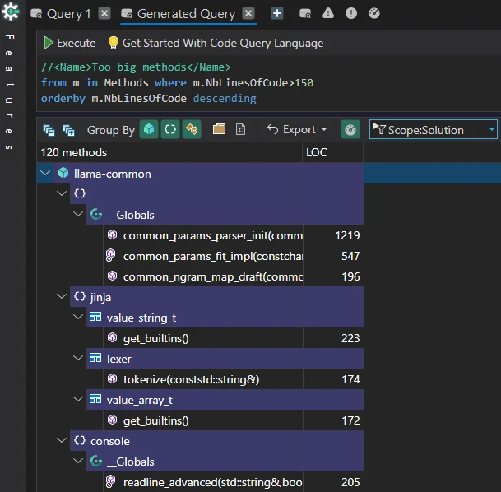The height and width of the screenshot is (492, 501).
Task: Click the method icon beside tokenize
Action: coord(112,378)
